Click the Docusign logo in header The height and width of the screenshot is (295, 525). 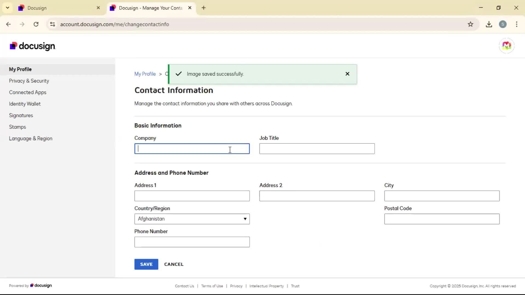click(32, 46)
